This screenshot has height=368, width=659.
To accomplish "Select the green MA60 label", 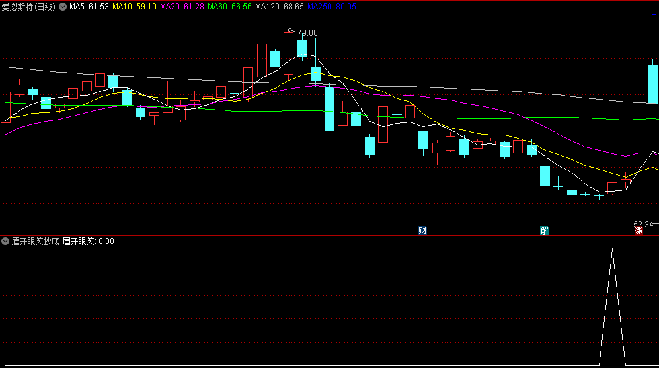I will (229, 6).
